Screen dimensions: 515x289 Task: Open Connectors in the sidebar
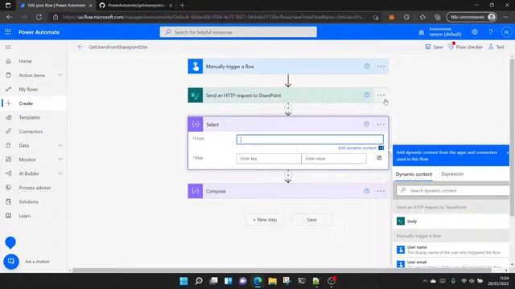[x=31, y=132]
